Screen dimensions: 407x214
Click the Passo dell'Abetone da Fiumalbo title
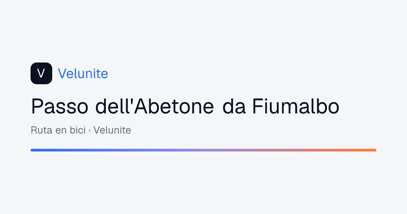click(185, 106)
